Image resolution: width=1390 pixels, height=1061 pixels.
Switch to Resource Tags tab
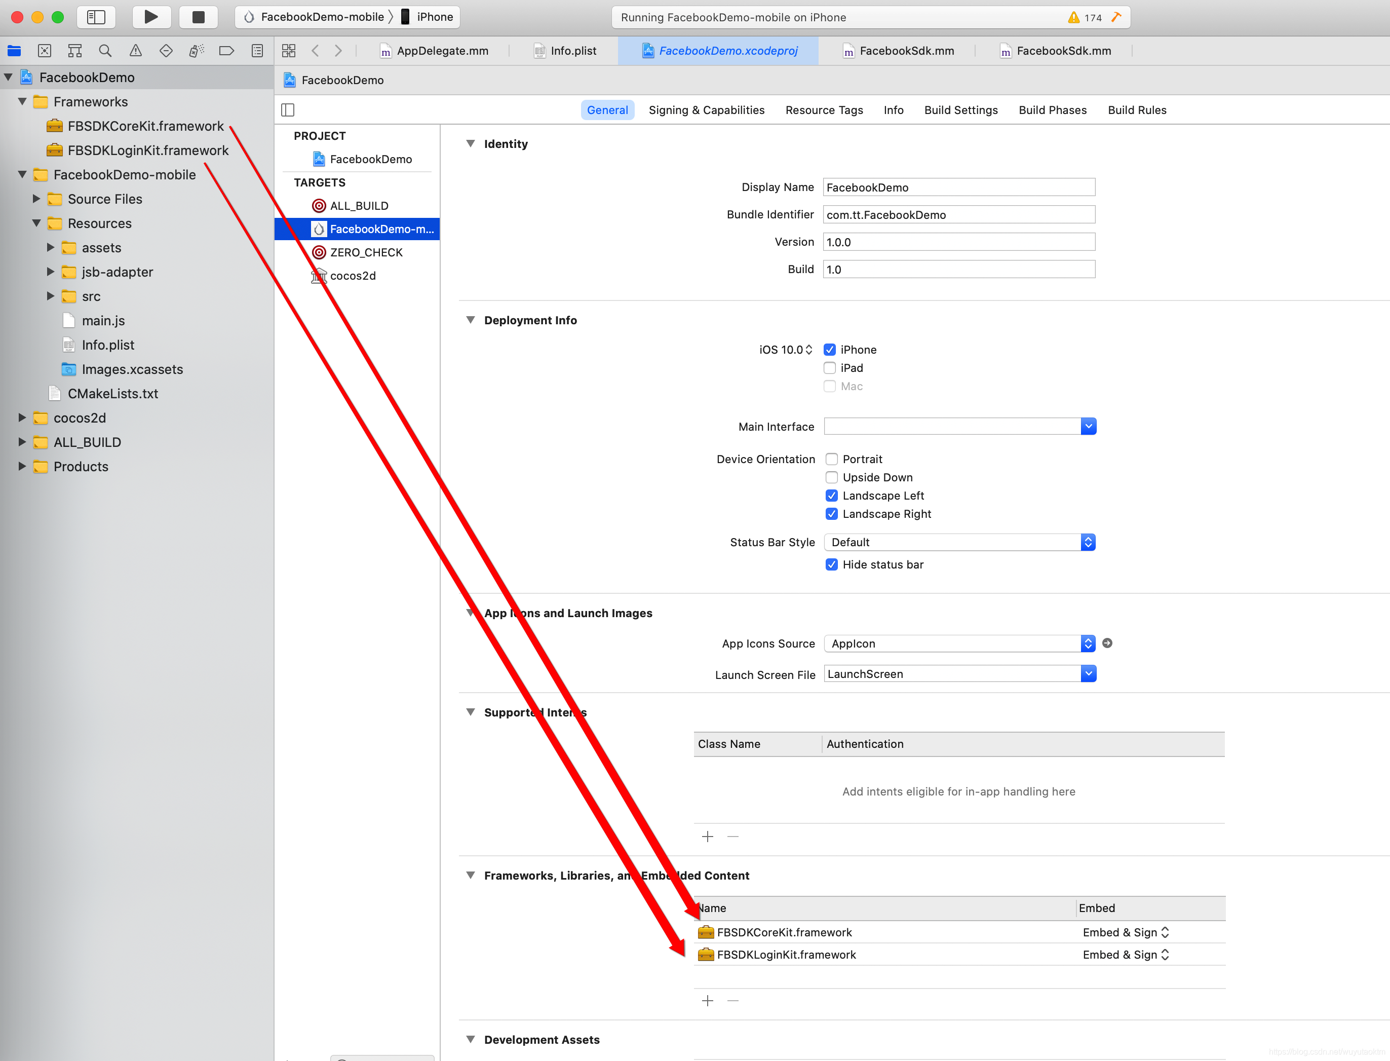pyautogui.click(x=824, y=110)
